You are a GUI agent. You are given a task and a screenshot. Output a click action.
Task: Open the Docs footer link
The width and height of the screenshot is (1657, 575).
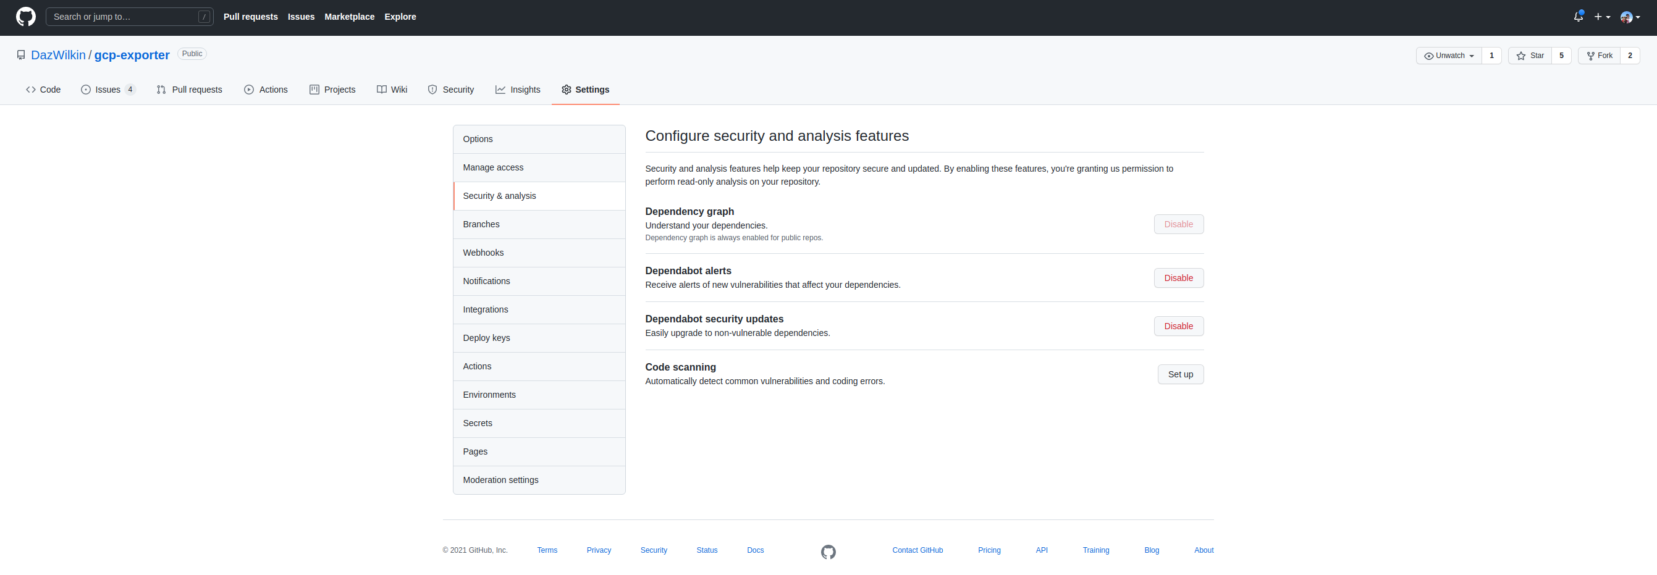tap(755, 550)
